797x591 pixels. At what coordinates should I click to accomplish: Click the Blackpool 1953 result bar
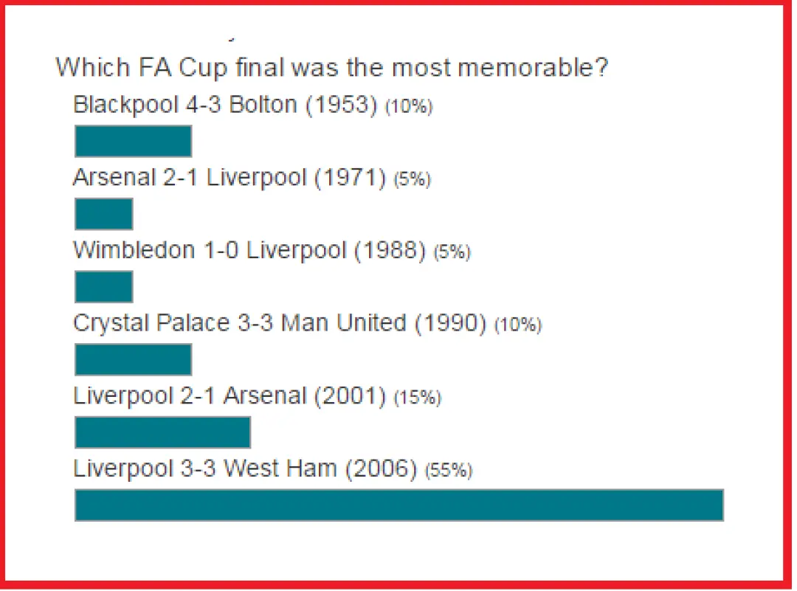(133, 141)
